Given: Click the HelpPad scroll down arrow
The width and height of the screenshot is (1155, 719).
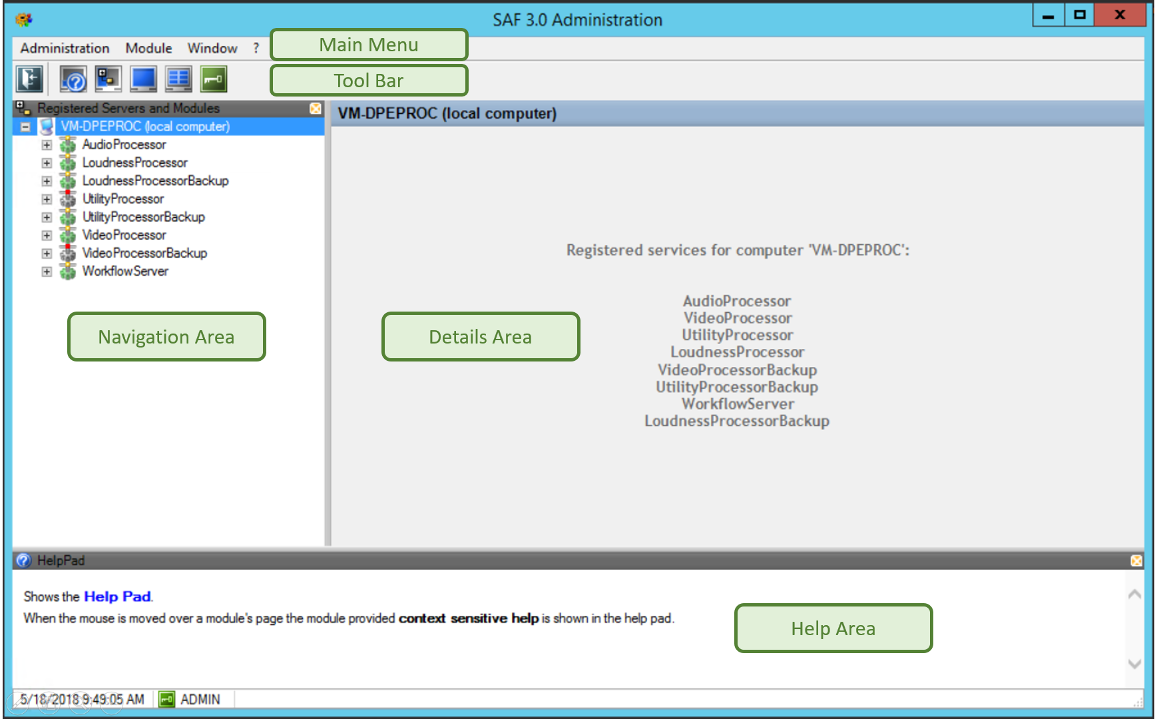Looking at the screenshot, I should point(1134,664).
